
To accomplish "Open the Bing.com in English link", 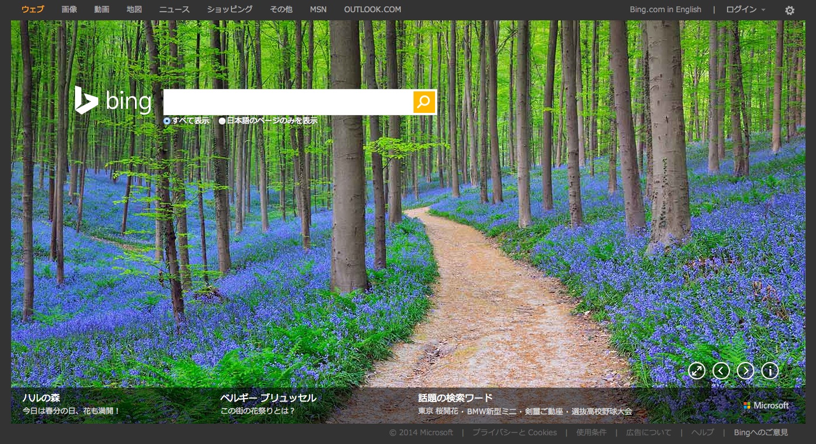I will (x=665, y=9).
